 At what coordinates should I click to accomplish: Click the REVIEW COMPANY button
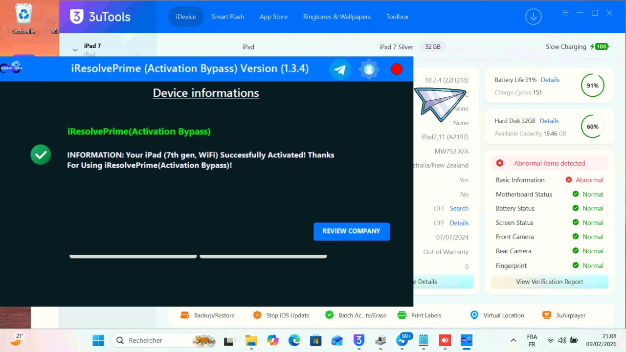pos(352,231)
